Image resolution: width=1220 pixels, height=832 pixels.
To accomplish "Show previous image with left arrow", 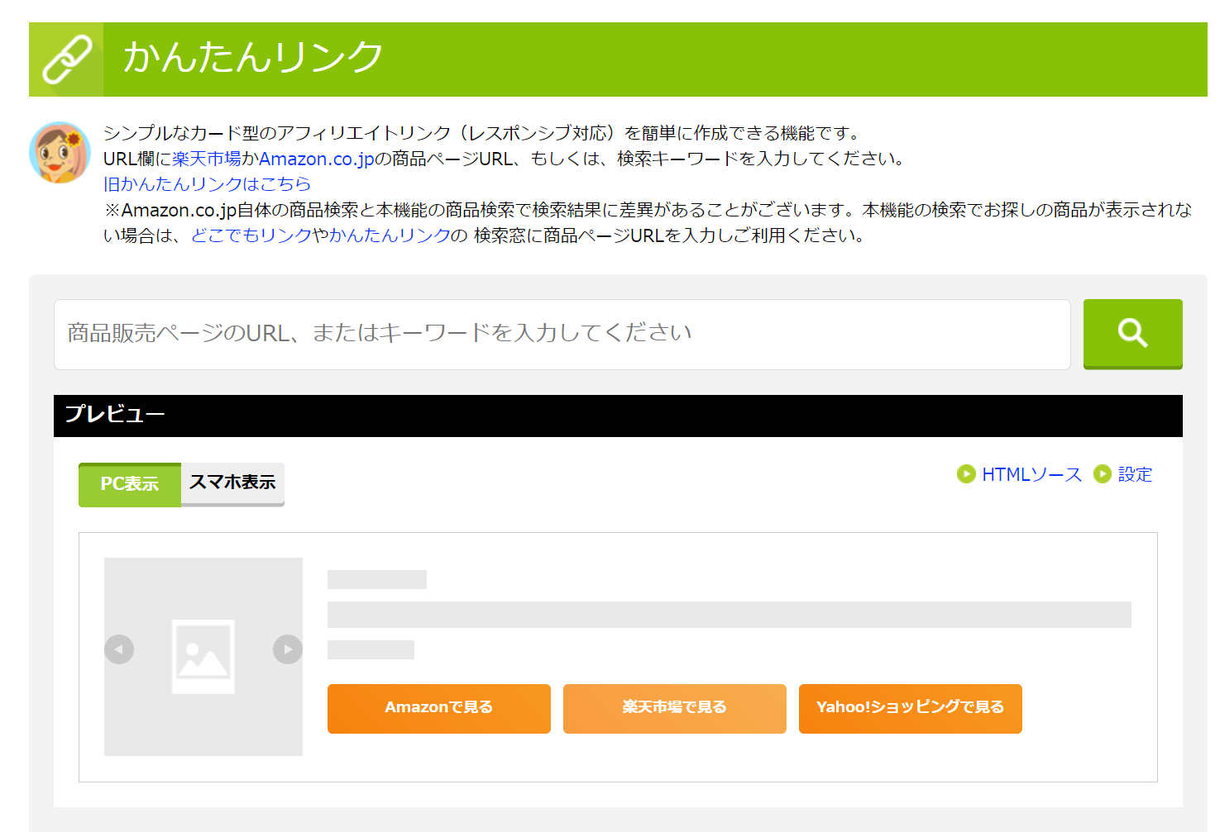I will point(119,649).
